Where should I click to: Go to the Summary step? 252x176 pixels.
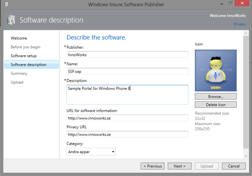[x=19, y=74]
